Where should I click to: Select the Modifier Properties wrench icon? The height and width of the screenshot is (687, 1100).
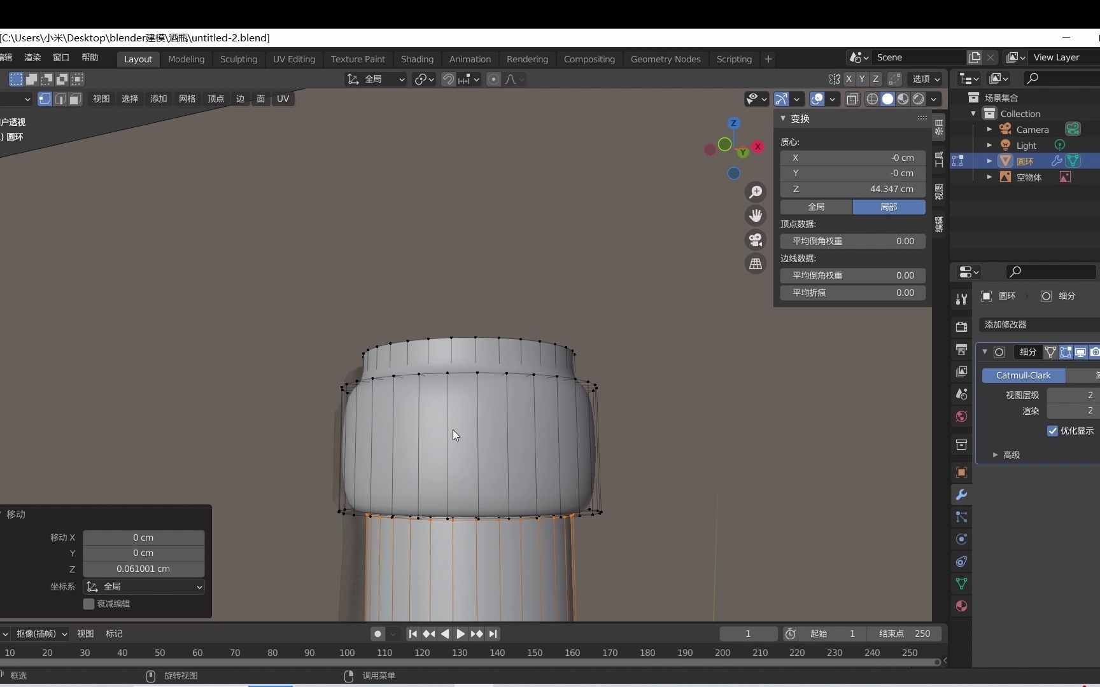pyautogui.click(x=961, y=494)
